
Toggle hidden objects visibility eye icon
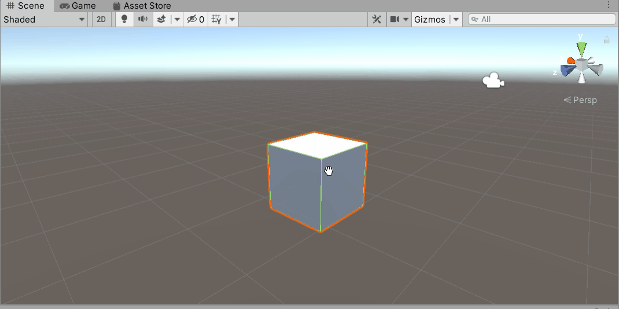pos(195,19)
